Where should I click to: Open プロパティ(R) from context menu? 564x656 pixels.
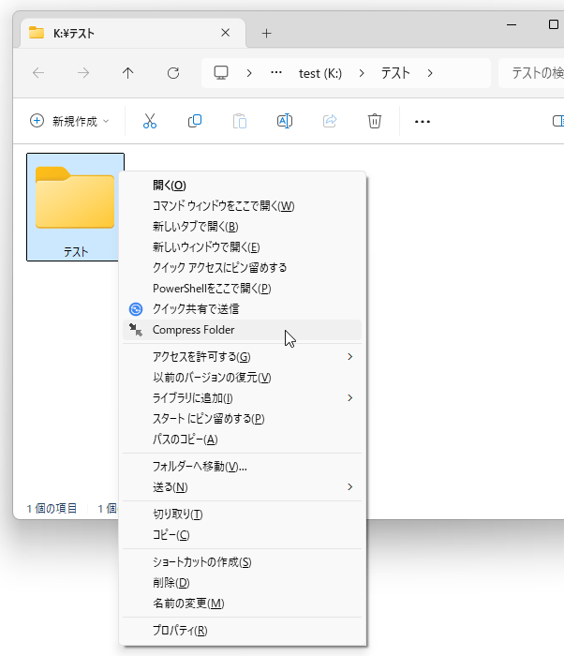(x=243, y=631)
